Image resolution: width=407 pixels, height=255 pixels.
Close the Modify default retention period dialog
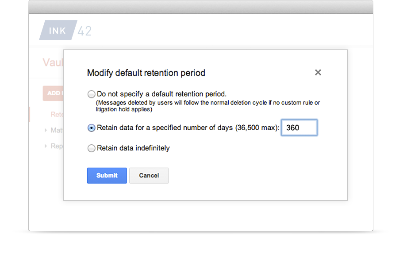(x=318, y=72)
